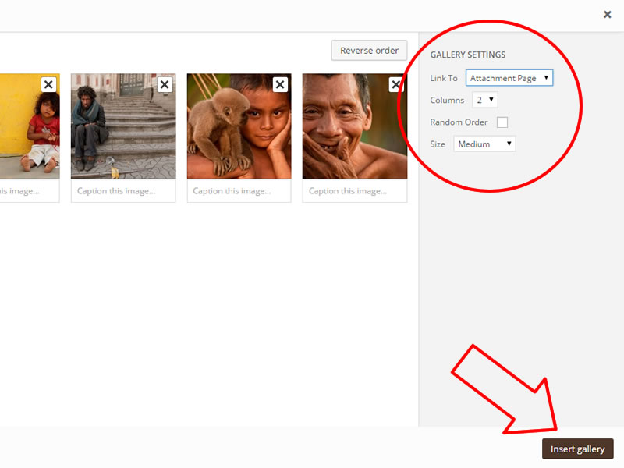Screen dimensions: 624x468
Task: Click the Insert gallery button
Action: (x=577, y=449)
